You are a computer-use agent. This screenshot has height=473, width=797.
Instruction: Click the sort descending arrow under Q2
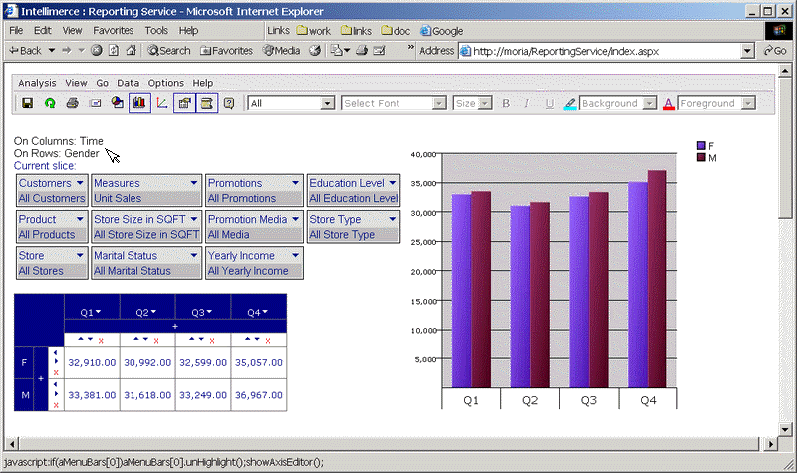click(145, 339)
